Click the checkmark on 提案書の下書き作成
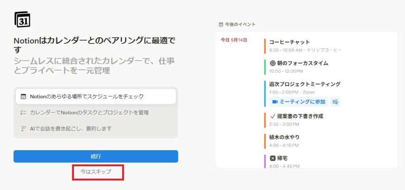This screenshot has width=405, height=190. pos(272,116)
